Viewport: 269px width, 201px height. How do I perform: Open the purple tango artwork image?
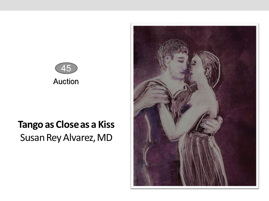coord(195,106)
